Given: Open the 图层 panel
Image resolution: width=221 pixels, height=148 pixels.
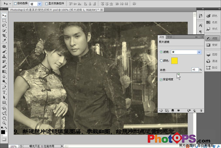Looking at the screenshot, I should click(x=212, y=54).
